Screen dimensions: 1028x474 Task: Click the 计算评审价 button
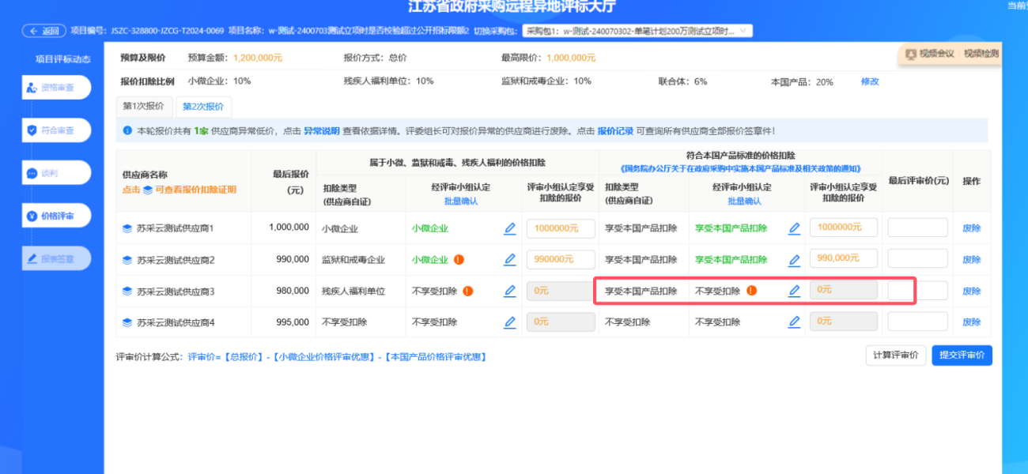(x=895, y=355)
